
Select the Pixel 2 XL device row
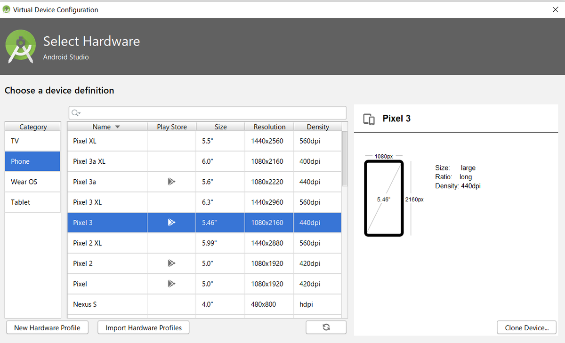point(204,243)
